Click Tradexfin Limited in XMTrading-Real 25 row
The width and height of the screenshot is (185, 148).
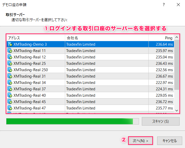coord(81,63)
